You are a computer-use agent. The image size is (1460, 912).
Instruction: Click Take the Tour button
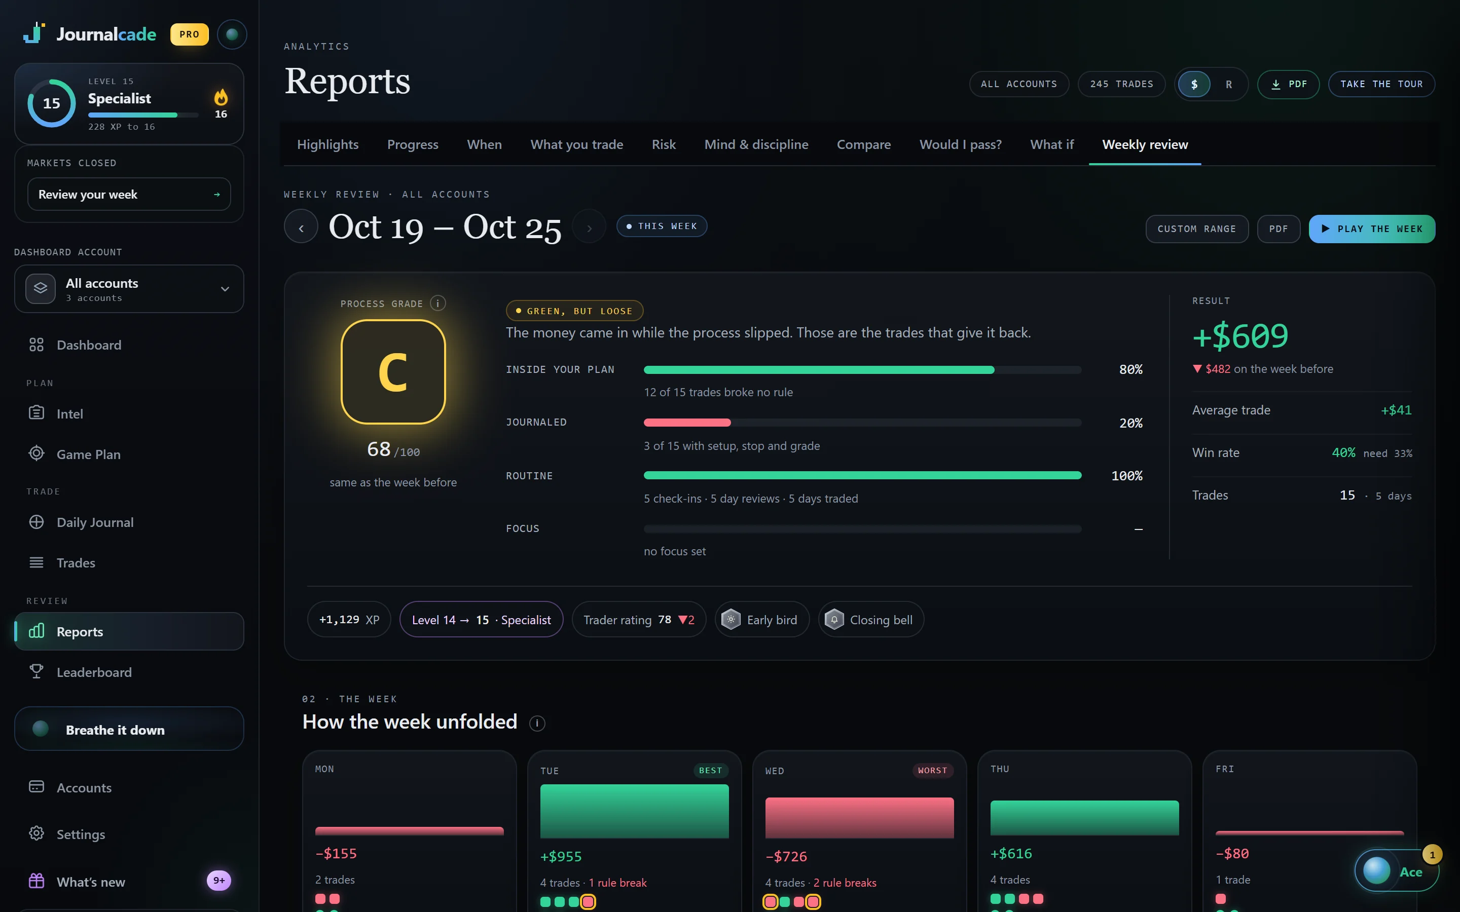(x=1381, y=84)
